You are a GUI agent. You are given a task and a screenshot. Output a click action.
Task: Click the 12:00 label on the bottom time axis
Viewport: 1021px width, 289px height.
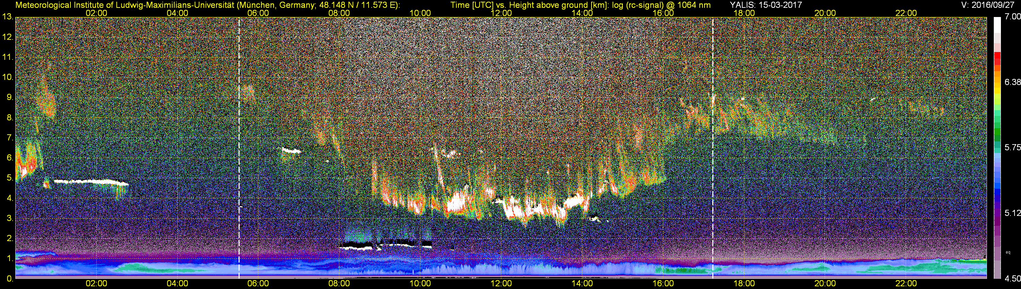tap(501, 284)
